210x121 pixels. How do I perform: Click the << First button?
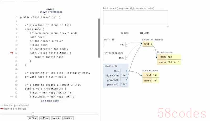coord(32,118)
